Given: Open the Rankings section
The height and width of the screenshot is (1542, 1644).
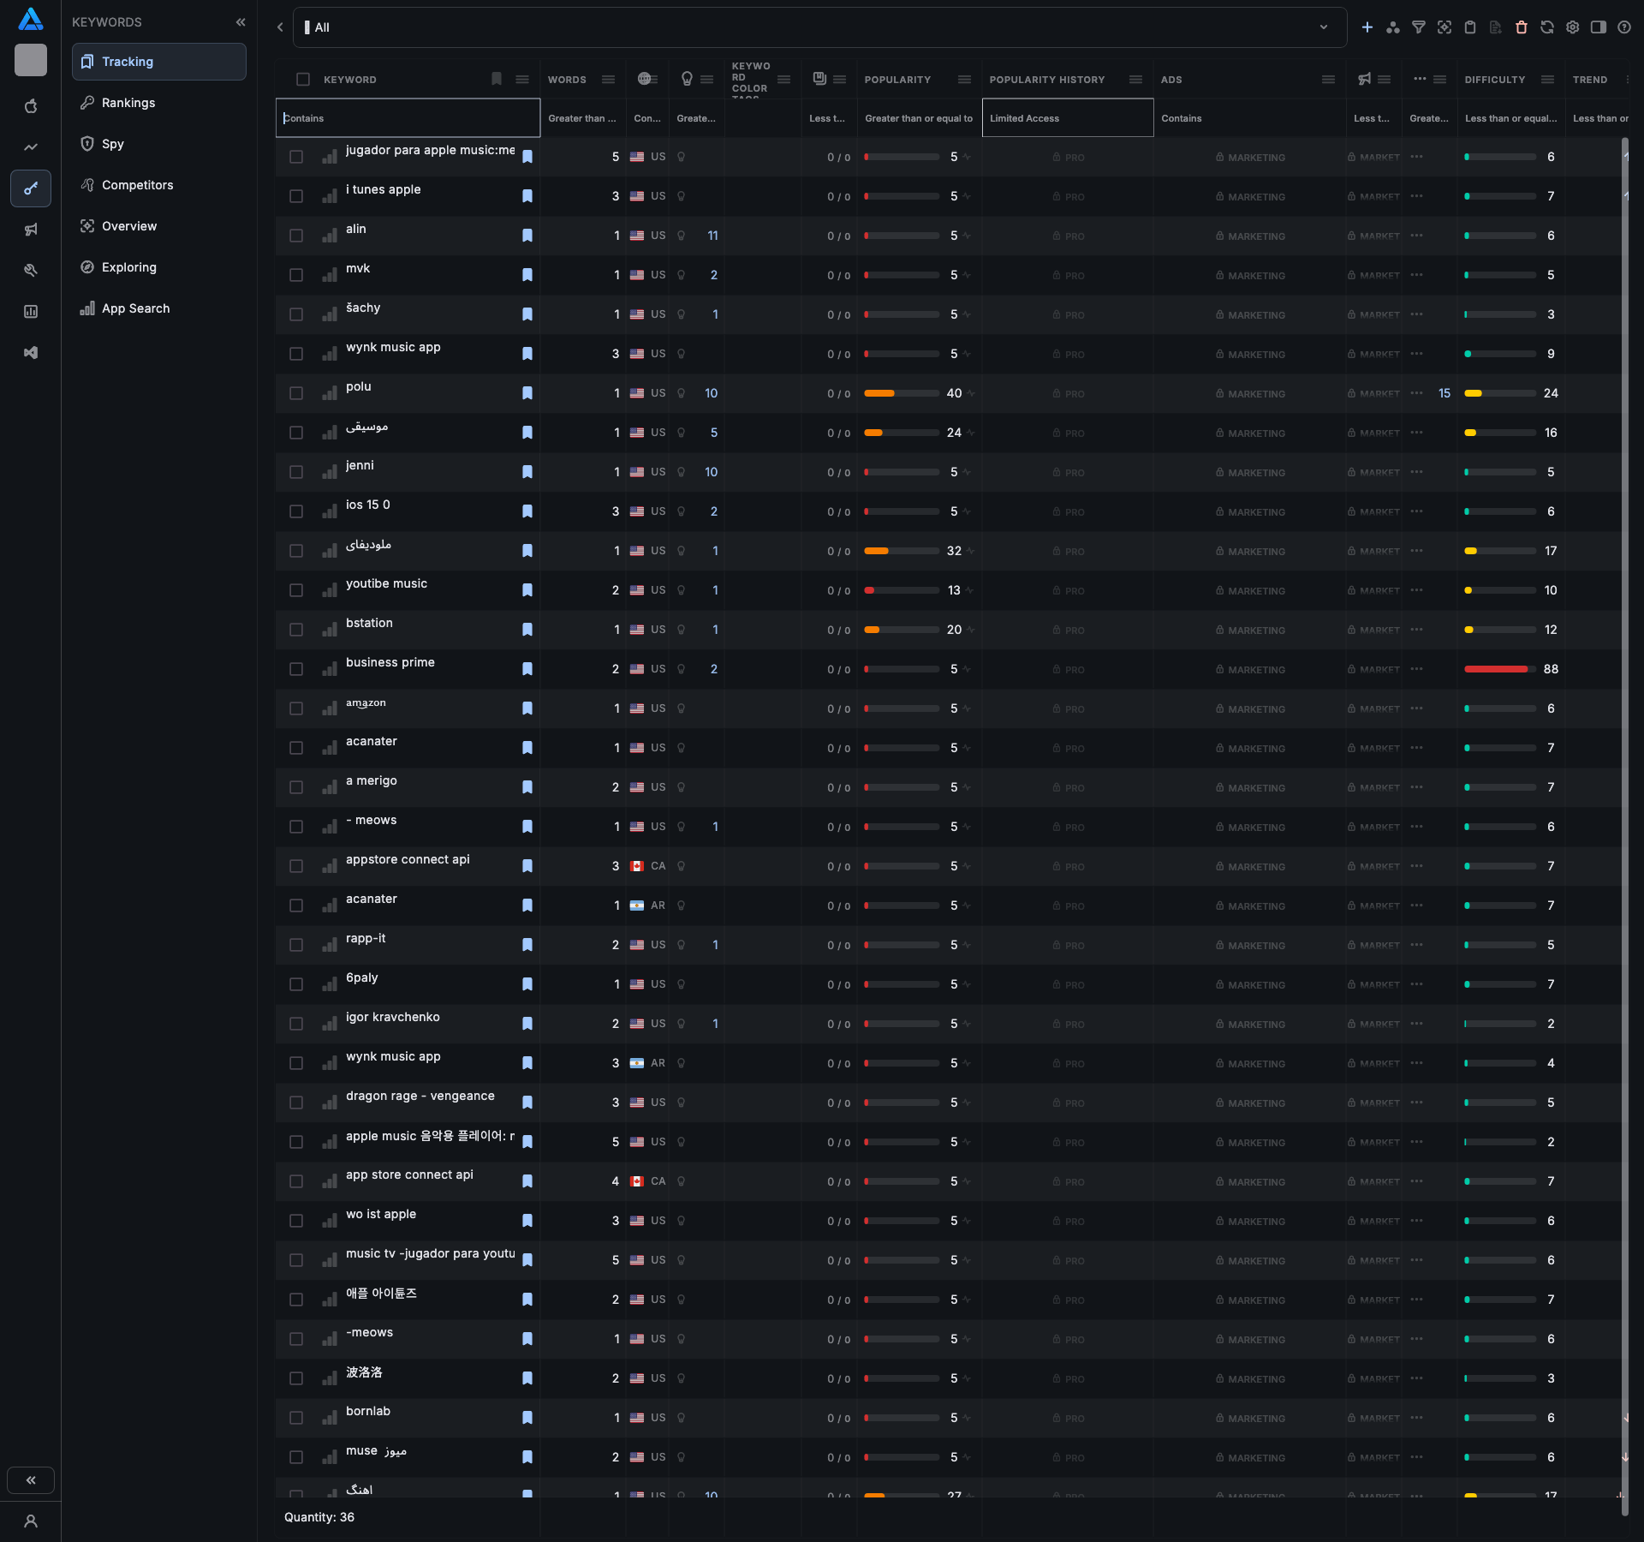Looking at the screenshot, I should click(128, 103).
